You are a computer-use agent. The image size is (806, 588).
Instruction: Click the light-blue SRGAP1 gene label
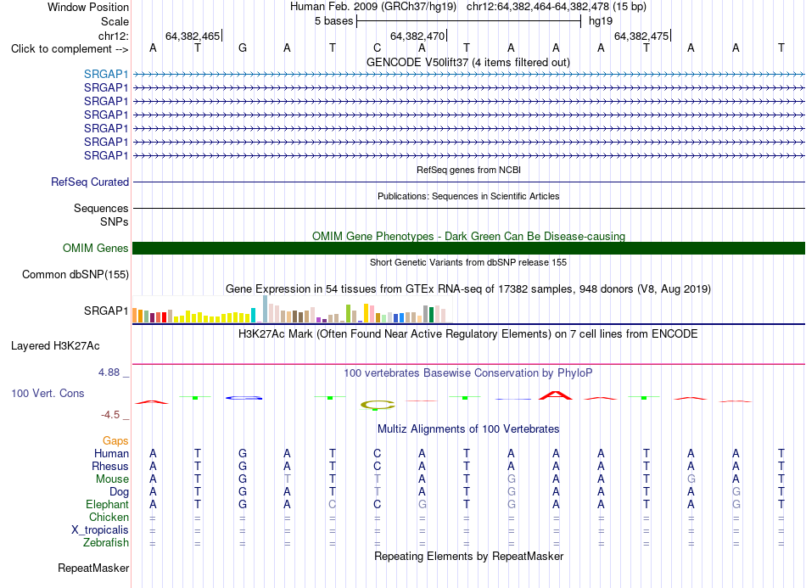[106, 74]
